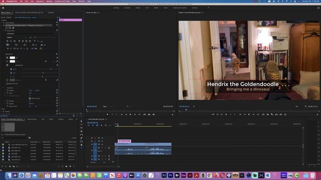This screenshot has height=180, width=321.
Task: Click the Shadow color eyedropper
Action: coord(57,80)
